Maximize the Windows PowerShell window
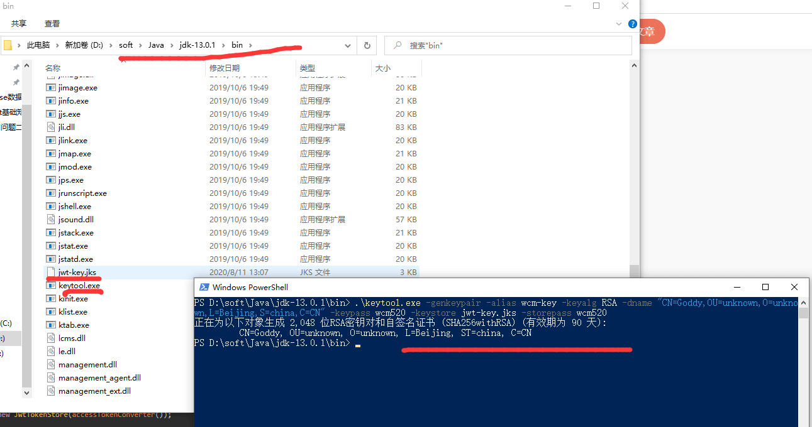 point(765,287)
